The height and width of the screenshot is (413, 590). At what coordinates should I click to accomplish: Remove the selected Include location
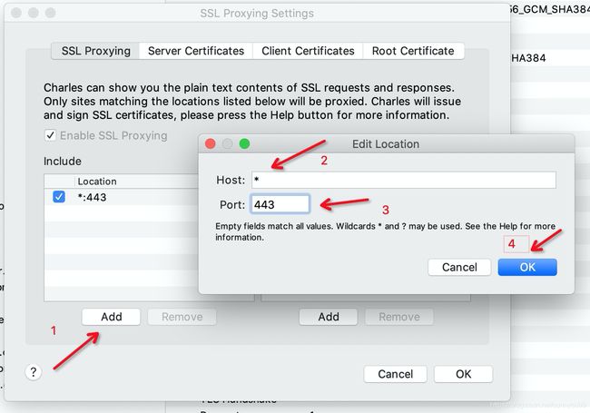(182, 317)
